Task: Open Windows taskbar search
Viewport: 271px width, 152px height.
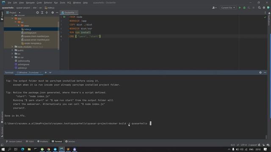Action: pyautogui.click(x=9, y=149)
